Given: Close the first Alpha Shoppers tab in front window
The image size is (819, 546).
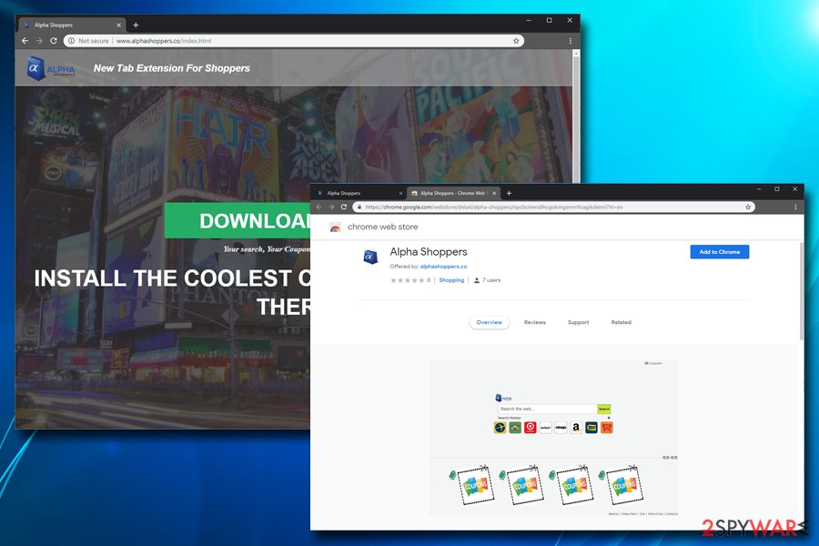Looking at the screenshot, I should tap(400, 193).
